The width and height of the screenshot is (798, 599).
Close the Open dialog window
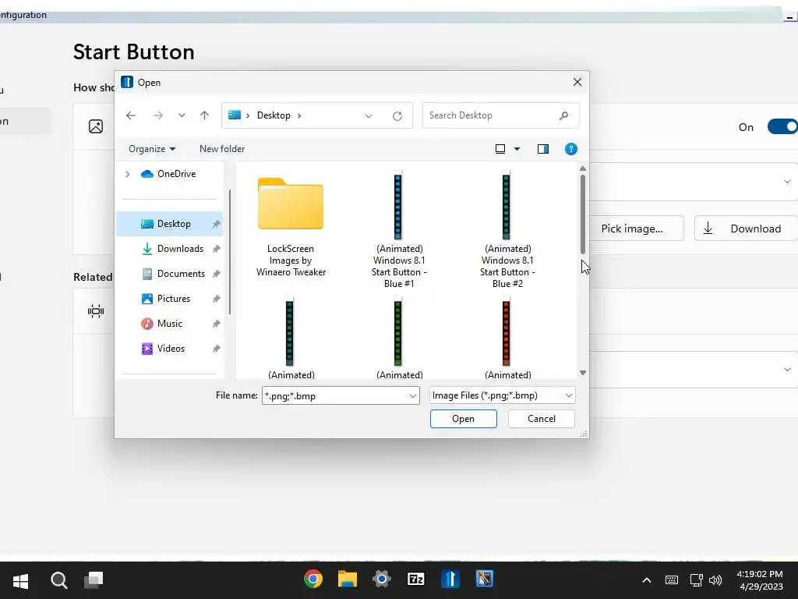tap(577, 82)
